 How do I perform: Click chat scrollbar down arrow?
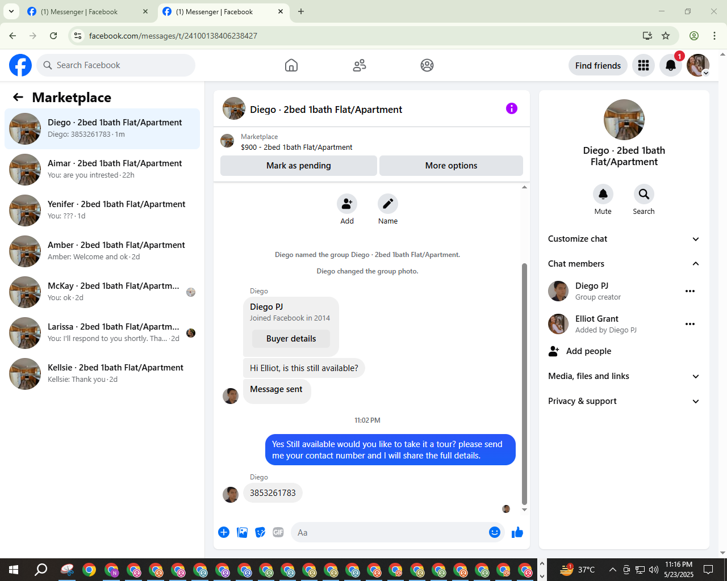tap(524, 510)
